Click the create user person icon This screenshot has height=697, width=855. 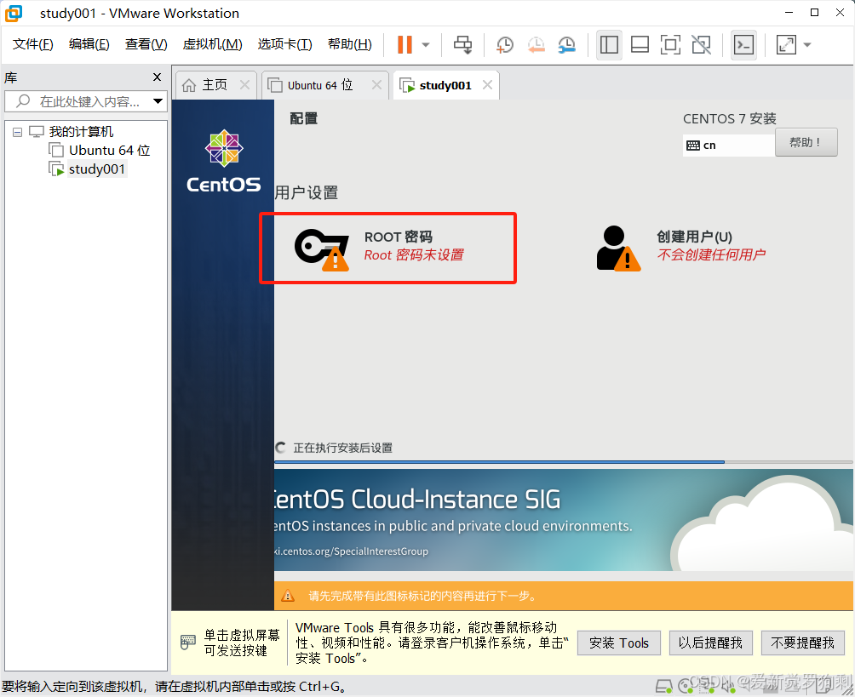point(618,249)
